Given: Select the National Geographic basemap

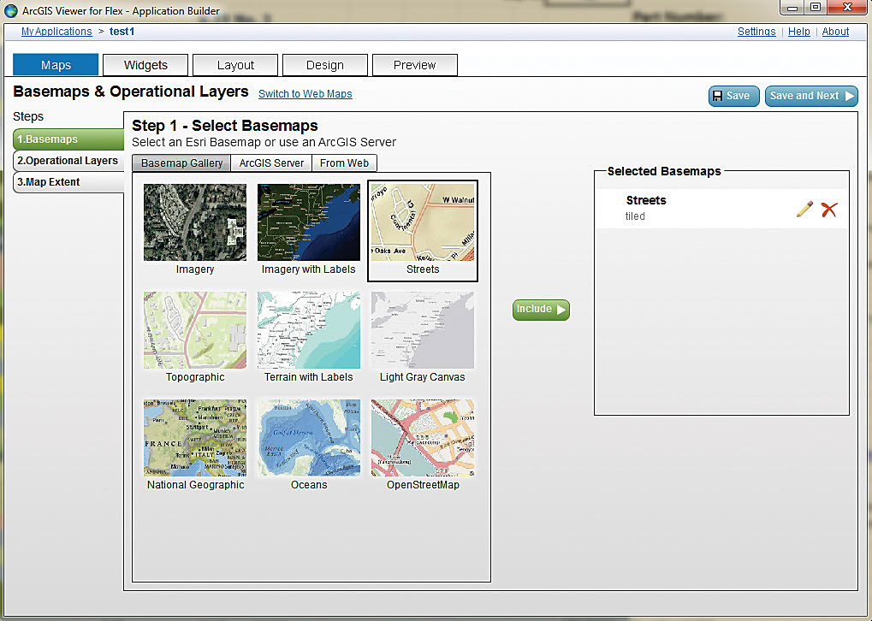Looking at the screenshot, I should (195, 438).
